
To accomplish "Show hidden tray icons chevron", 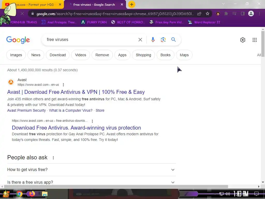I will 215,194.
